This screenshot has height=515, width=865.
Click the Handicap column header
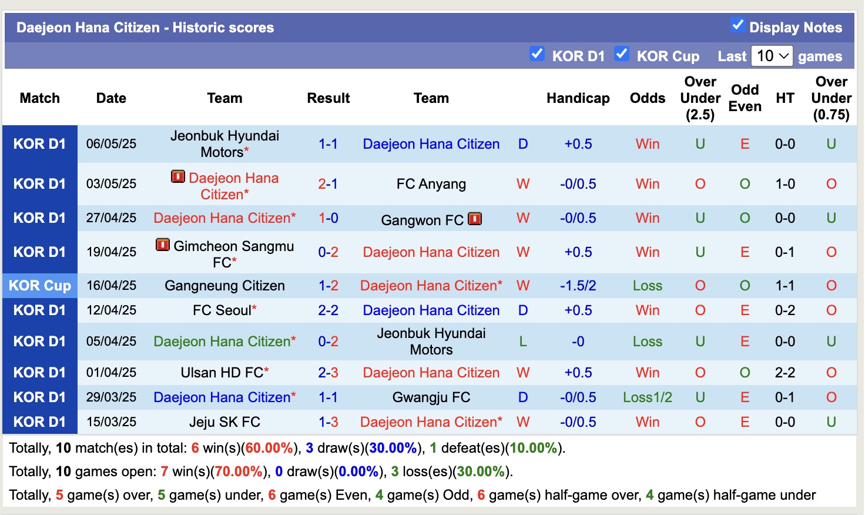click(578, 98)
